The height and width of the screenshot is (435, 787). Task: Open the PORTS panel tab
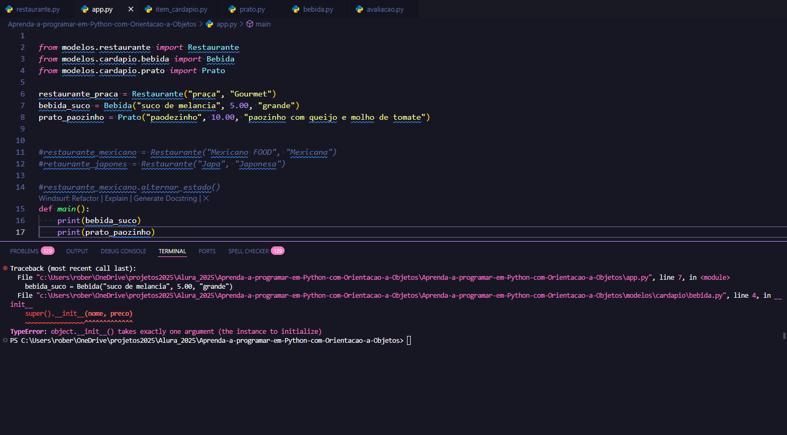[207, 251]
